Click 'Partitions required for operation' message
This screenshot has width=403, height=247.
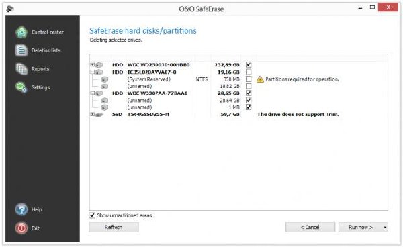[x=302, y=79]
